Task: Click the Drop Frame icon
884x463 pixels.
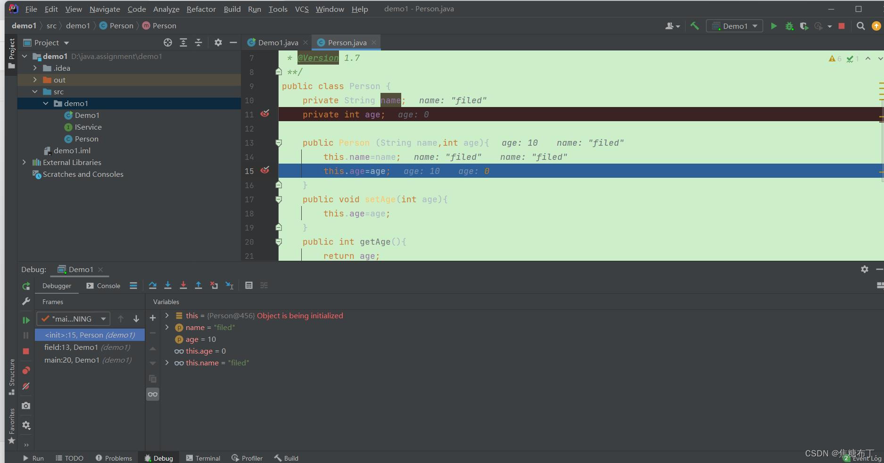Action: coord(214,285)
